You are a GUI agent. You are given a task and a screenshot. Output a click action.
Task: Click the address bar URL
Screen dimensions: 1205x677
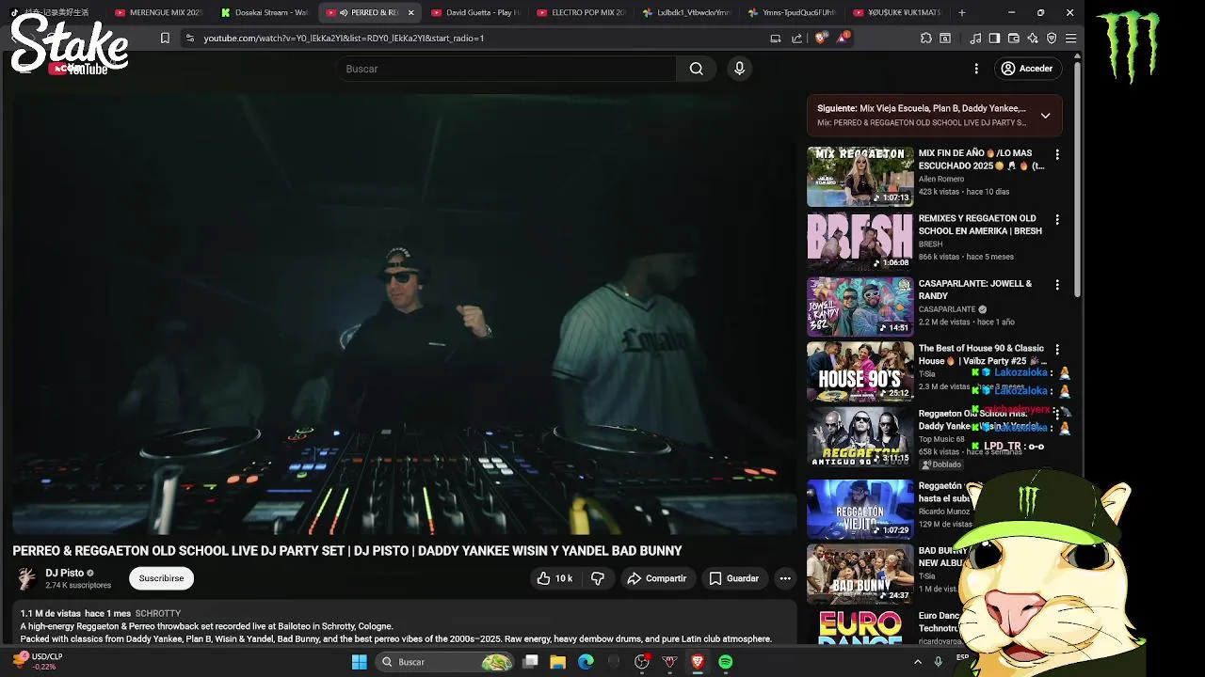click(344, 38)
